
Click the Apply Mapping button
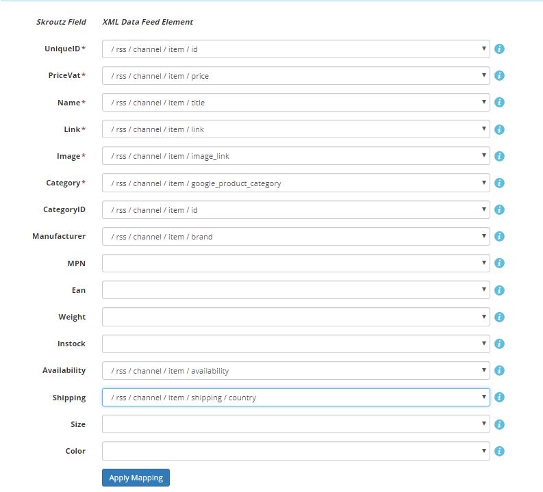pos(136,478)
